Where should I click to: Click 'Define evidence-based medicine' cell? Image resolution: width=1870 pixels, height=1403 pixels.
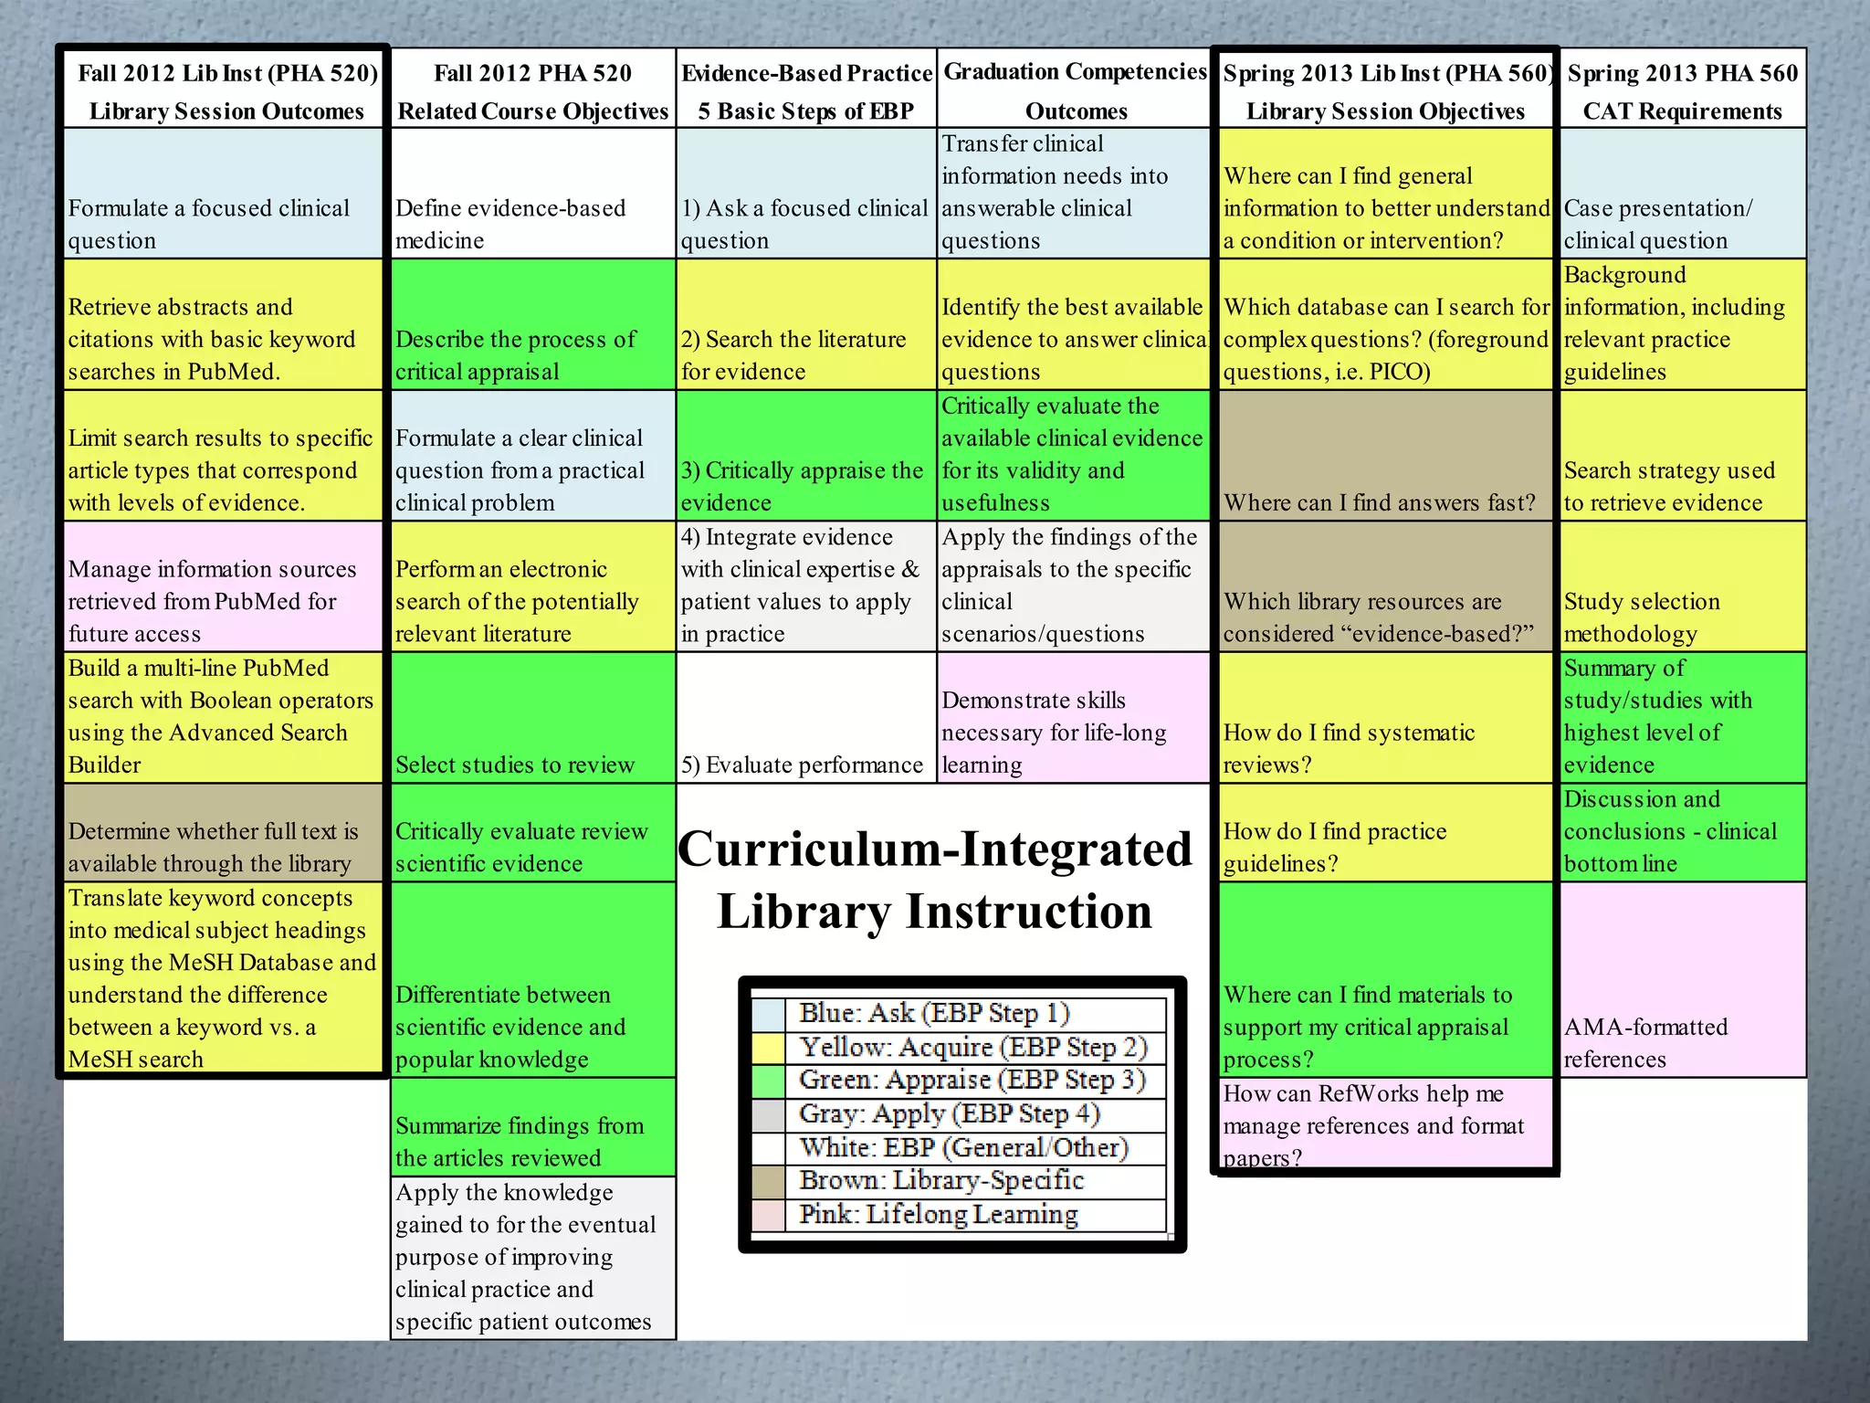(510, 224)
